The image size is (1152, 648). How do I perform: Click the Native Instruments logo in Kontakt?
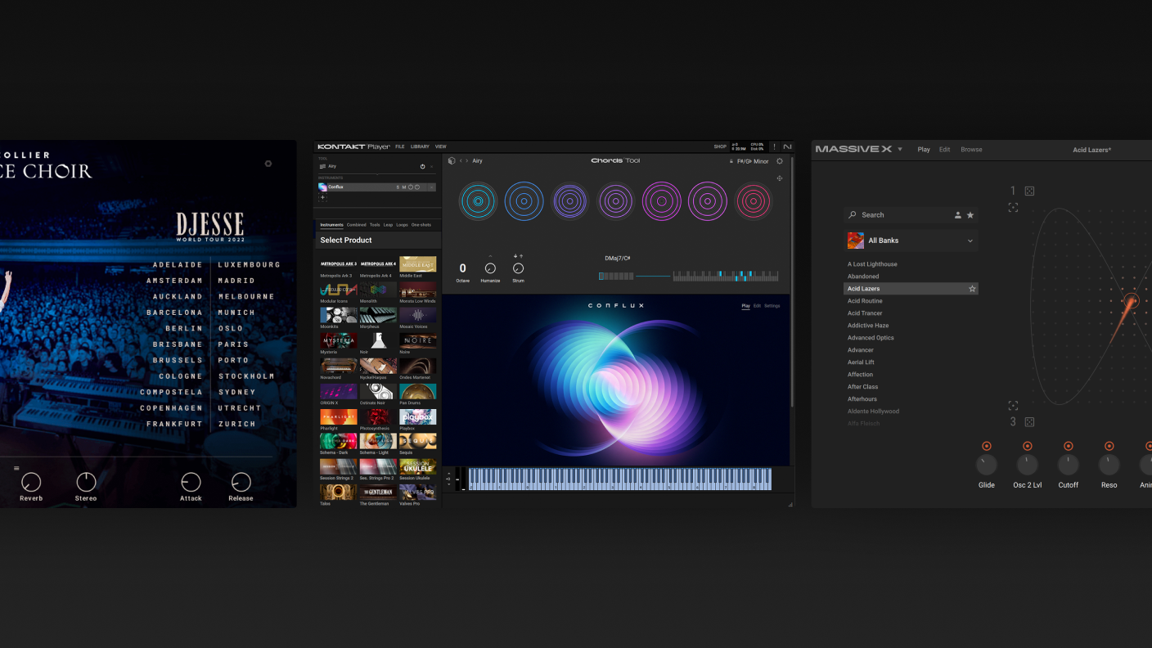pos(787,147)
